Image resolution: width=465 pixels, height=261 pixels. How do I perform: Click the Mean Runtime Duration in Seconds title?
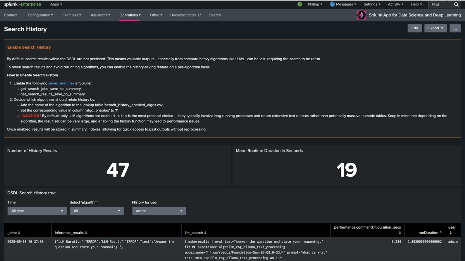click(x=269, y=151)
